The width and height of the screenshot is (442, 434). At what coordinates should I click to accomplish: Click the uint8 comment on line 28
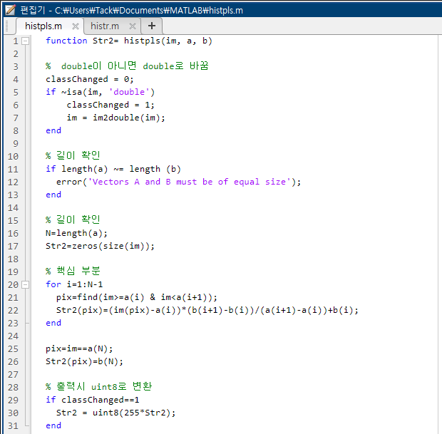point(98,387)
